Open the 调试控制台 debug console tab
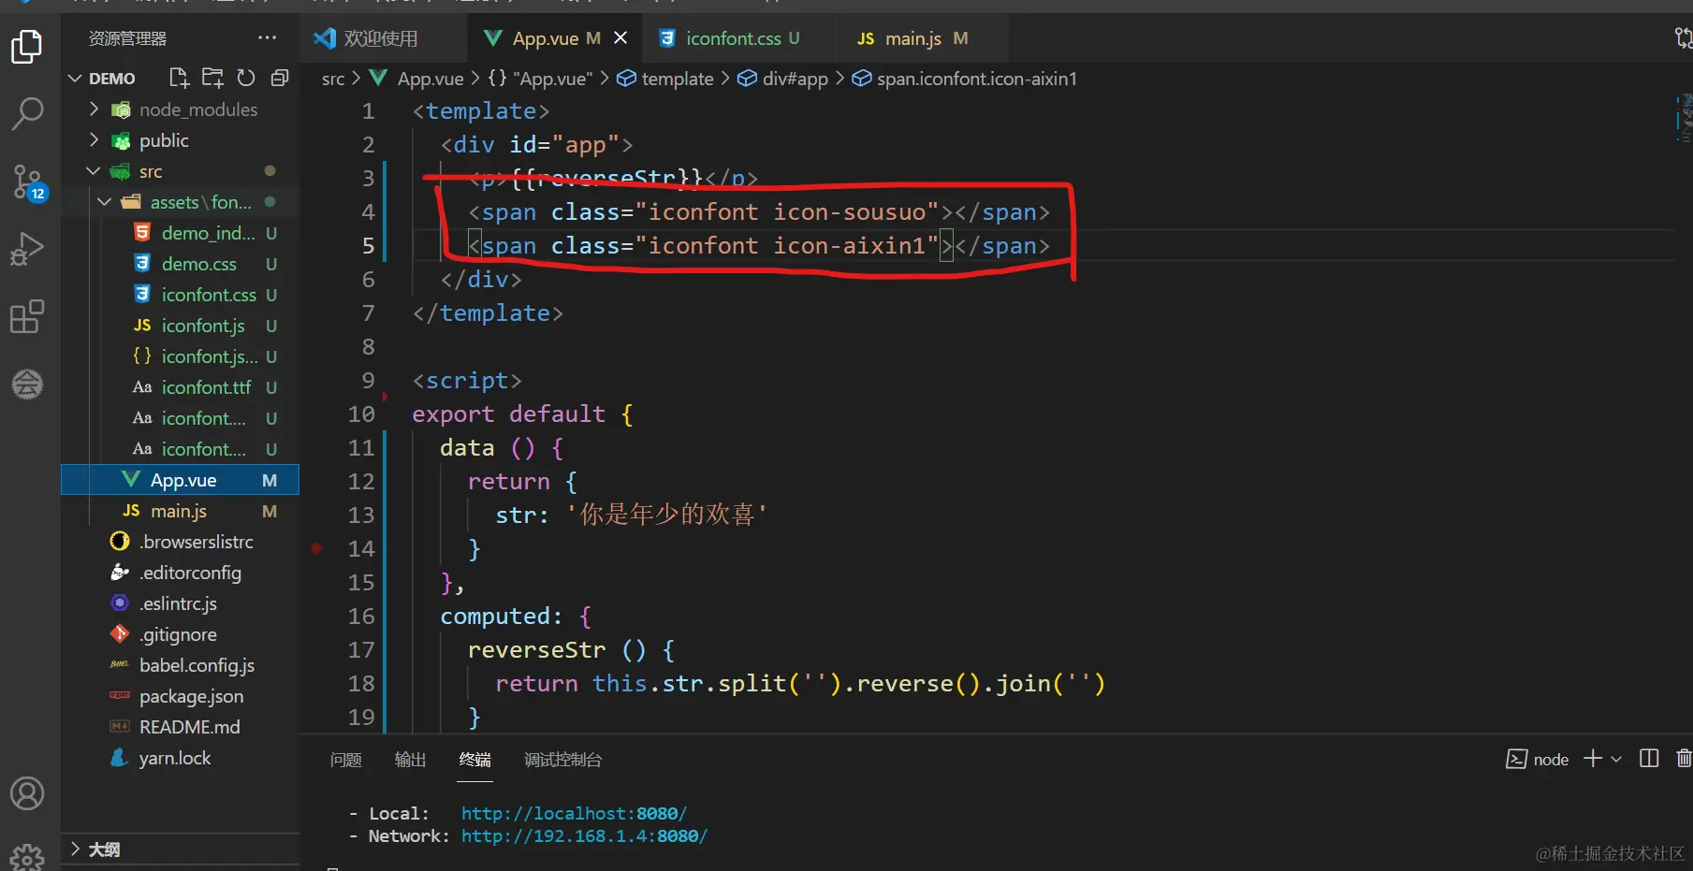Viewport: 1693px width, 871px height. (x=562, y=760)
